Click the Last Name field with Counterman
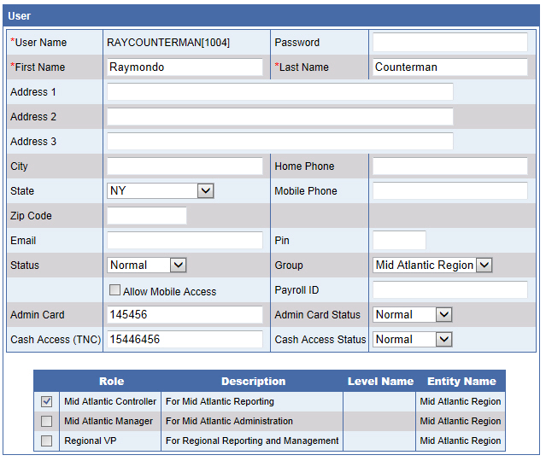This screenshot has height=461, width=546. 449,67
